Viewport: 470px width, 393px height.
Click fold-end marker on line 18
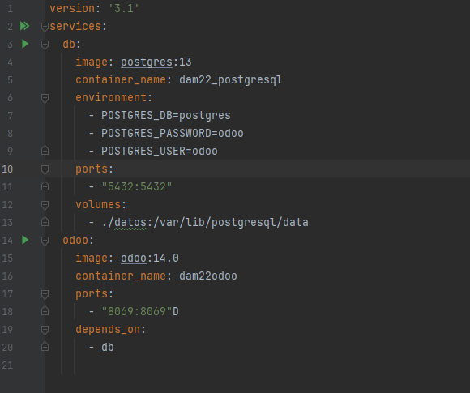[45, 311]
